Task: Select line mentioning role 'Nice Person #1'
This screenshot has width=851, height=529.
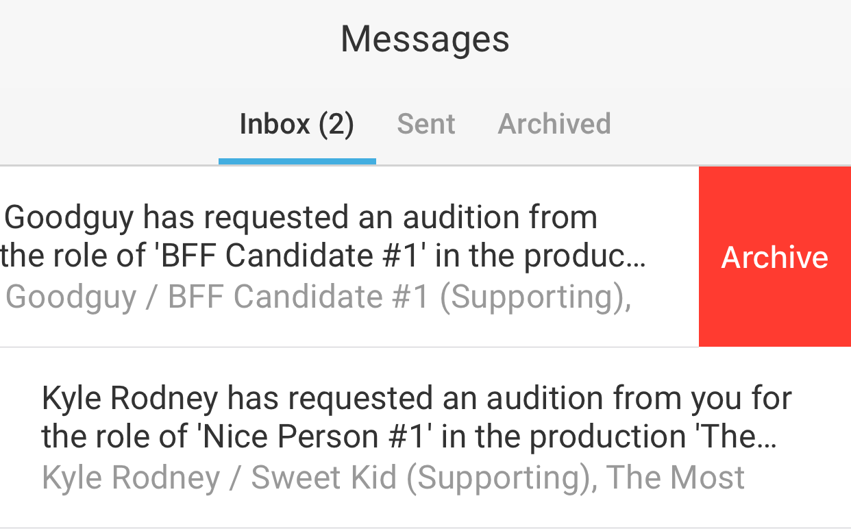Action: pyautogui.click(x=408, y=436)
